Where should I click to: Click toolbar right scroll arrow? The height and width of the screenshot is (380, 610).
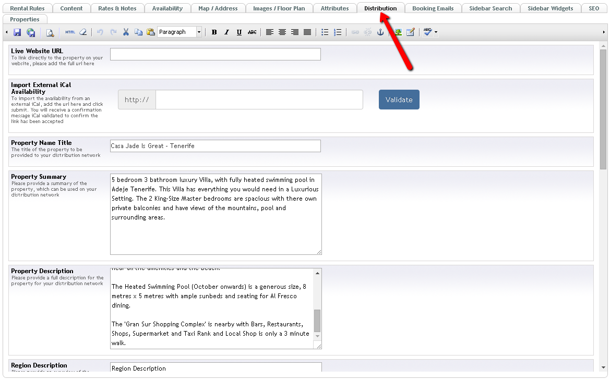[603, 32]
